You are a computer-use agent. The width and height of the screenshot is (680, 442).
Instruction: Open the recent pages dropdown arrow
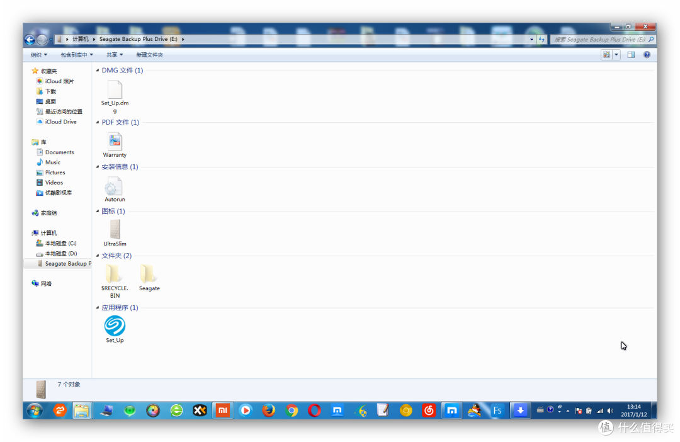[x=51, y=40]
